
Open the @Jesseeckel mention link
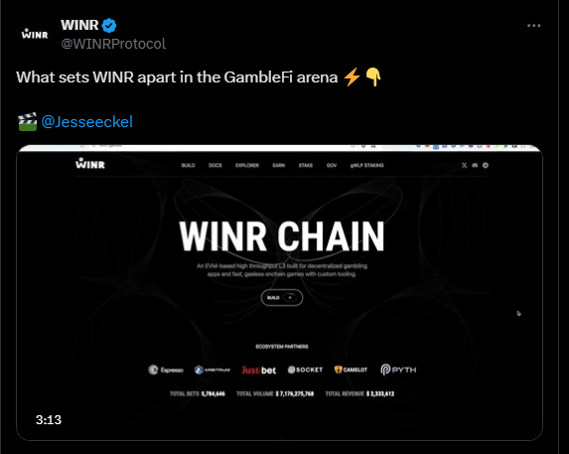pyautogui.click(x=86, y=121)
